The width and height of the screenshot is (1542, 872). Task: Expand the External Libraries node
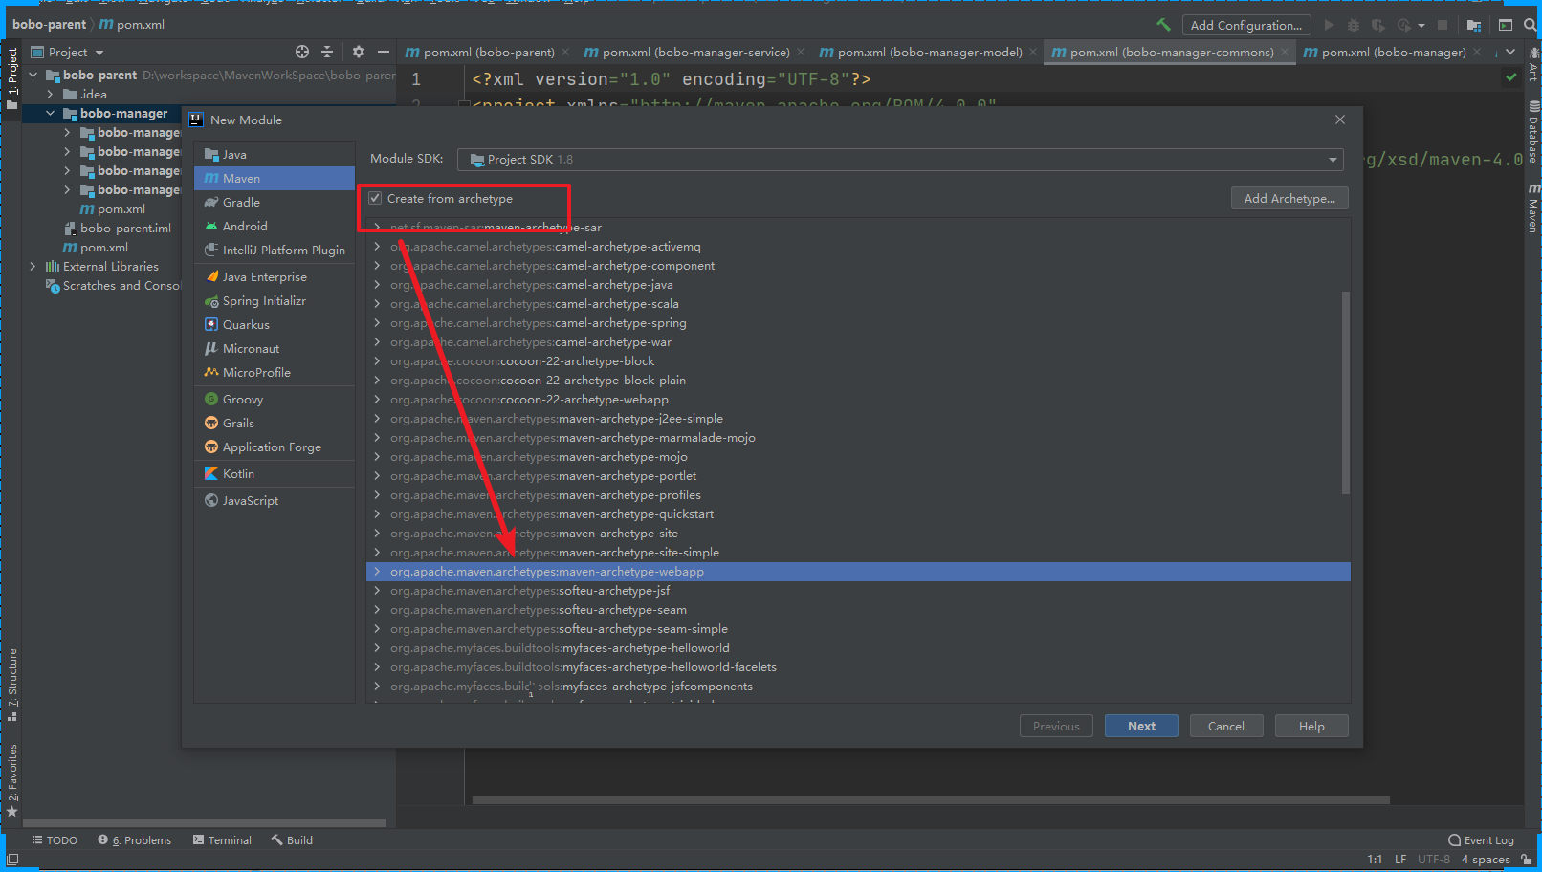[x=33, y=267]
